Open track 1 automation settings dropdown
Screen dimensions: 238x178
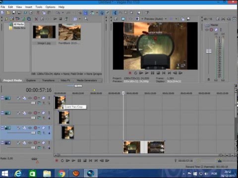[39, 98]
